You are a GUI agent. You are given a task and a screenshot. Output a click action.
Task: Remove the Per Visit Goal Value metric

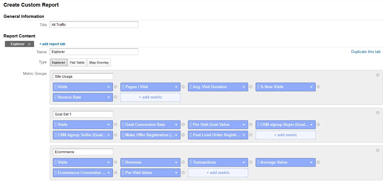[251, 124]
